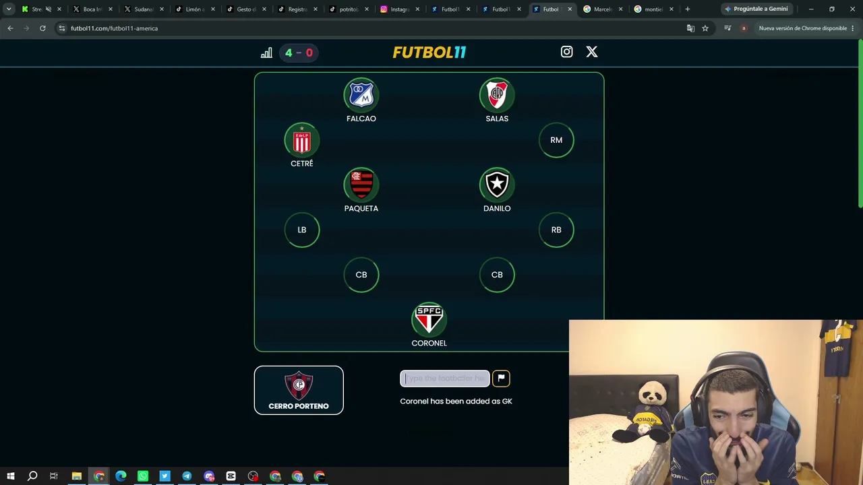The image size is (863, 485).
Task: Open WhatsApp from the taskbar
Action: 143,476
